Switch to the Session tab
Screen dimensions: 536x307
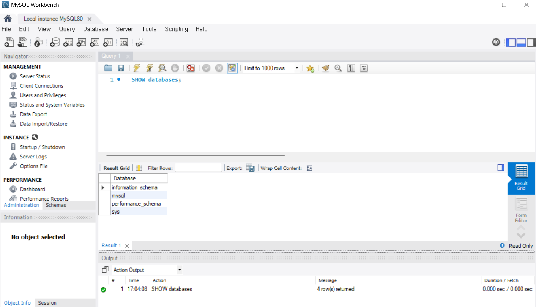point(47,303)
